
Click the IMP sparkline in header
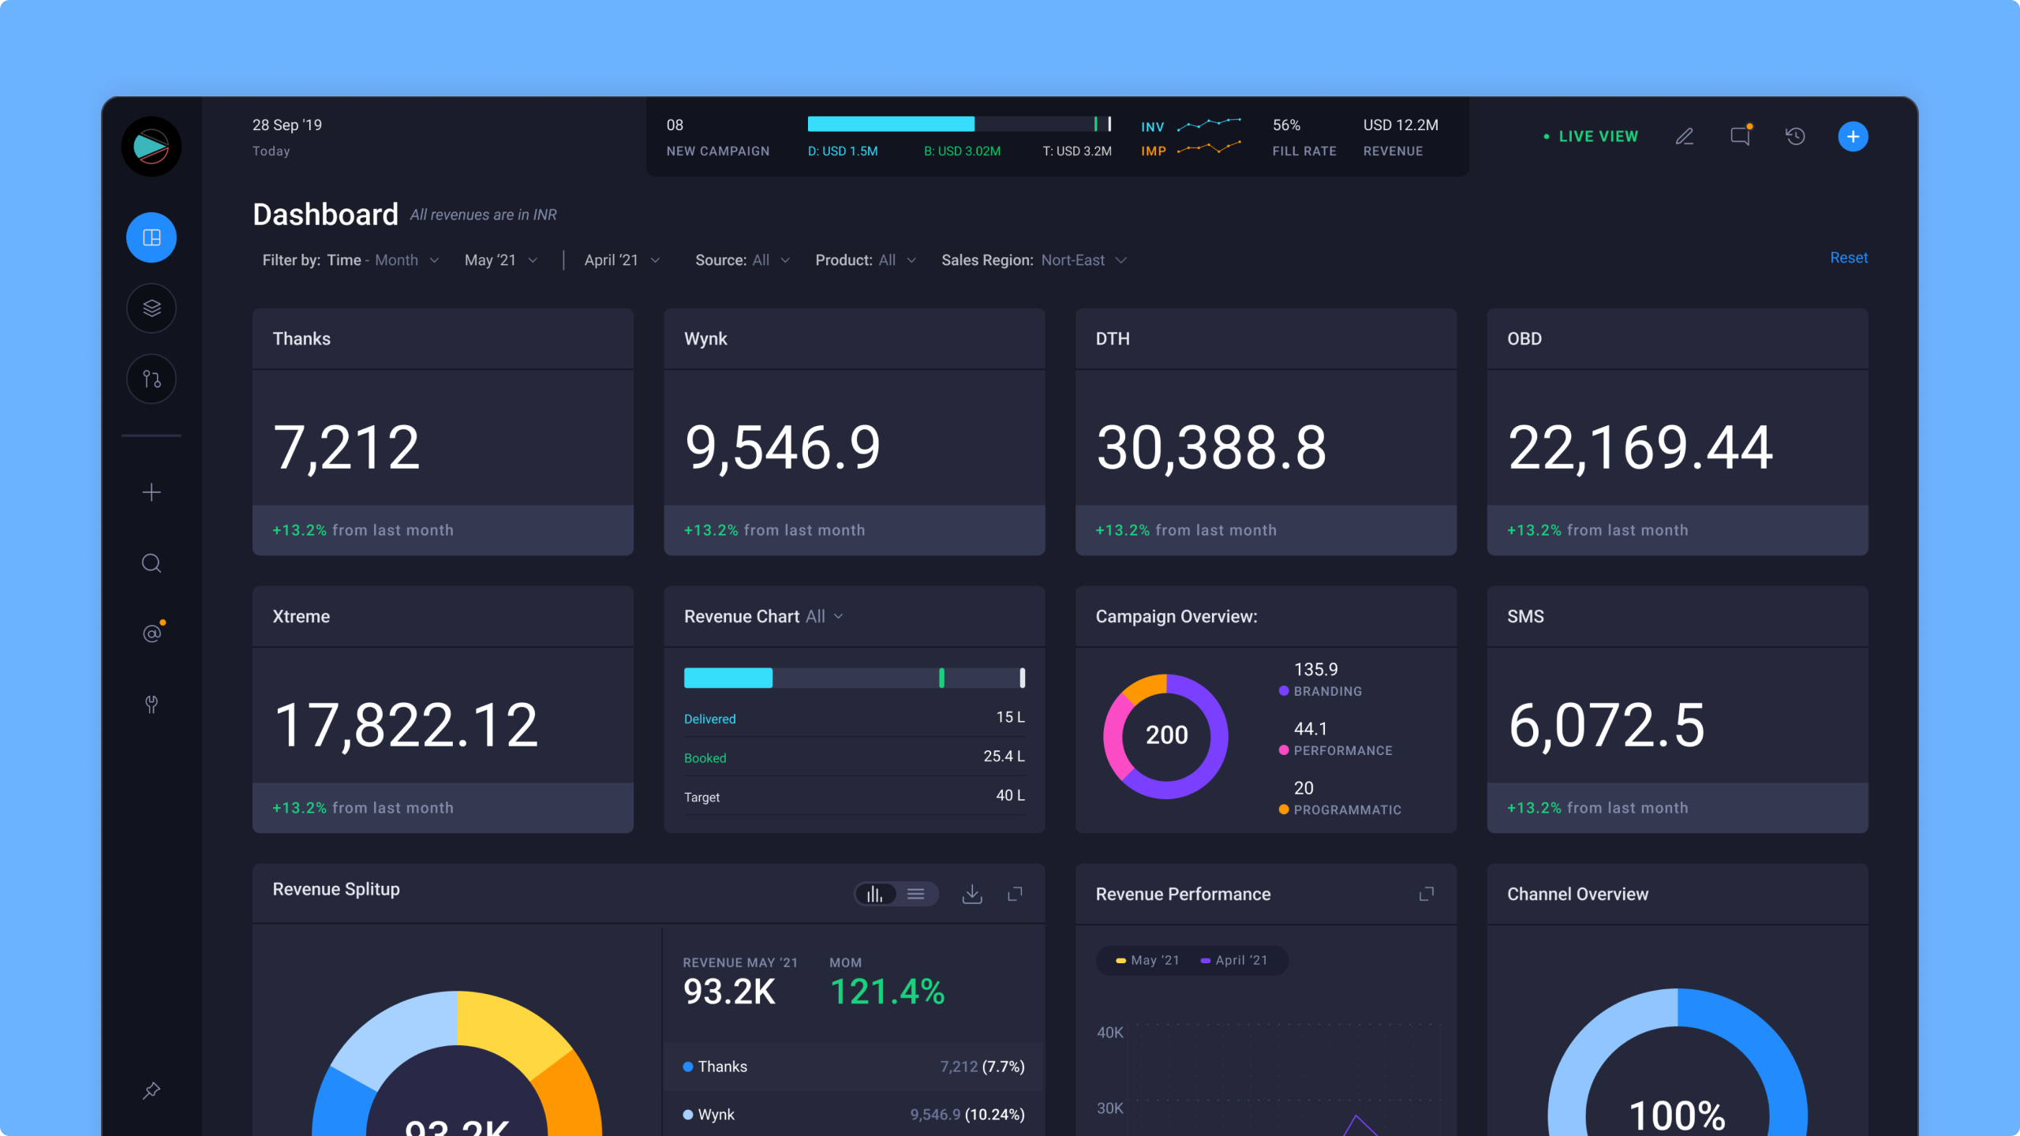(1209, 148)
